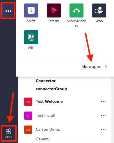Viewport: 114px width, 143px height.
Task: Open the more added apps ellipsis button
Action: [8, 11]
